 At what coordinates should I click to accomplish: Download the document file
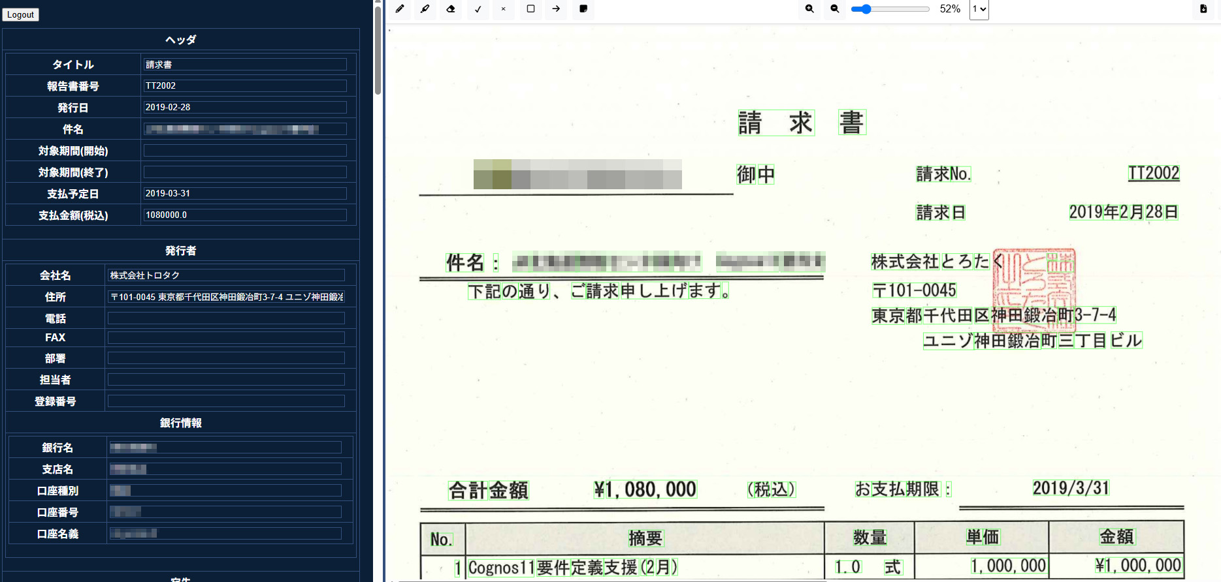coord(1203,9)
